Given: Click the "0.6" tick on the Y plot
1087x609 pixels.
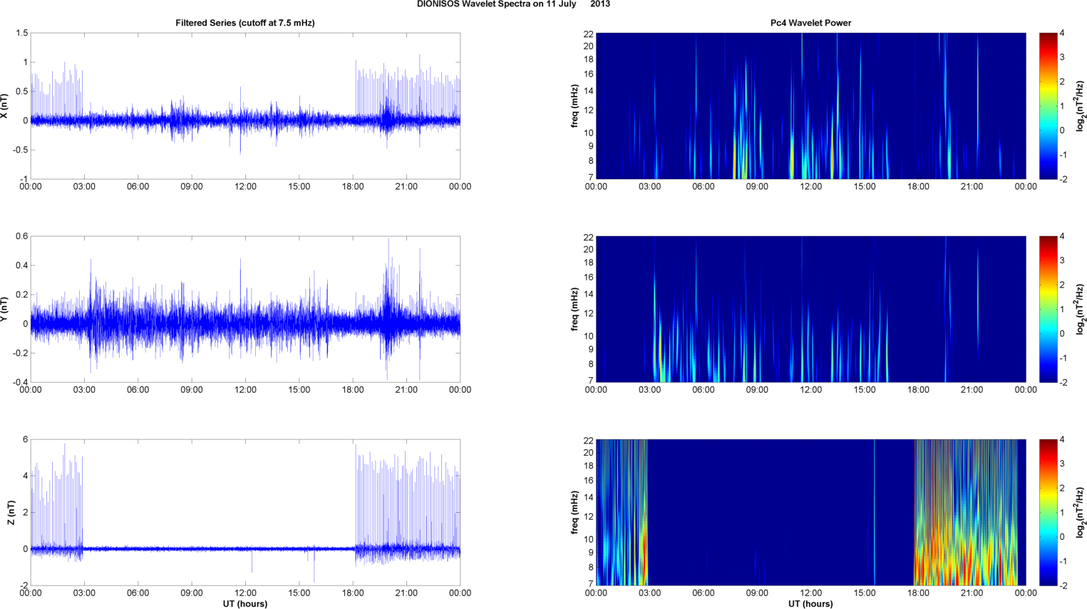Looking at the screenshot, I should pyautogui.click(x=21, y=237).
